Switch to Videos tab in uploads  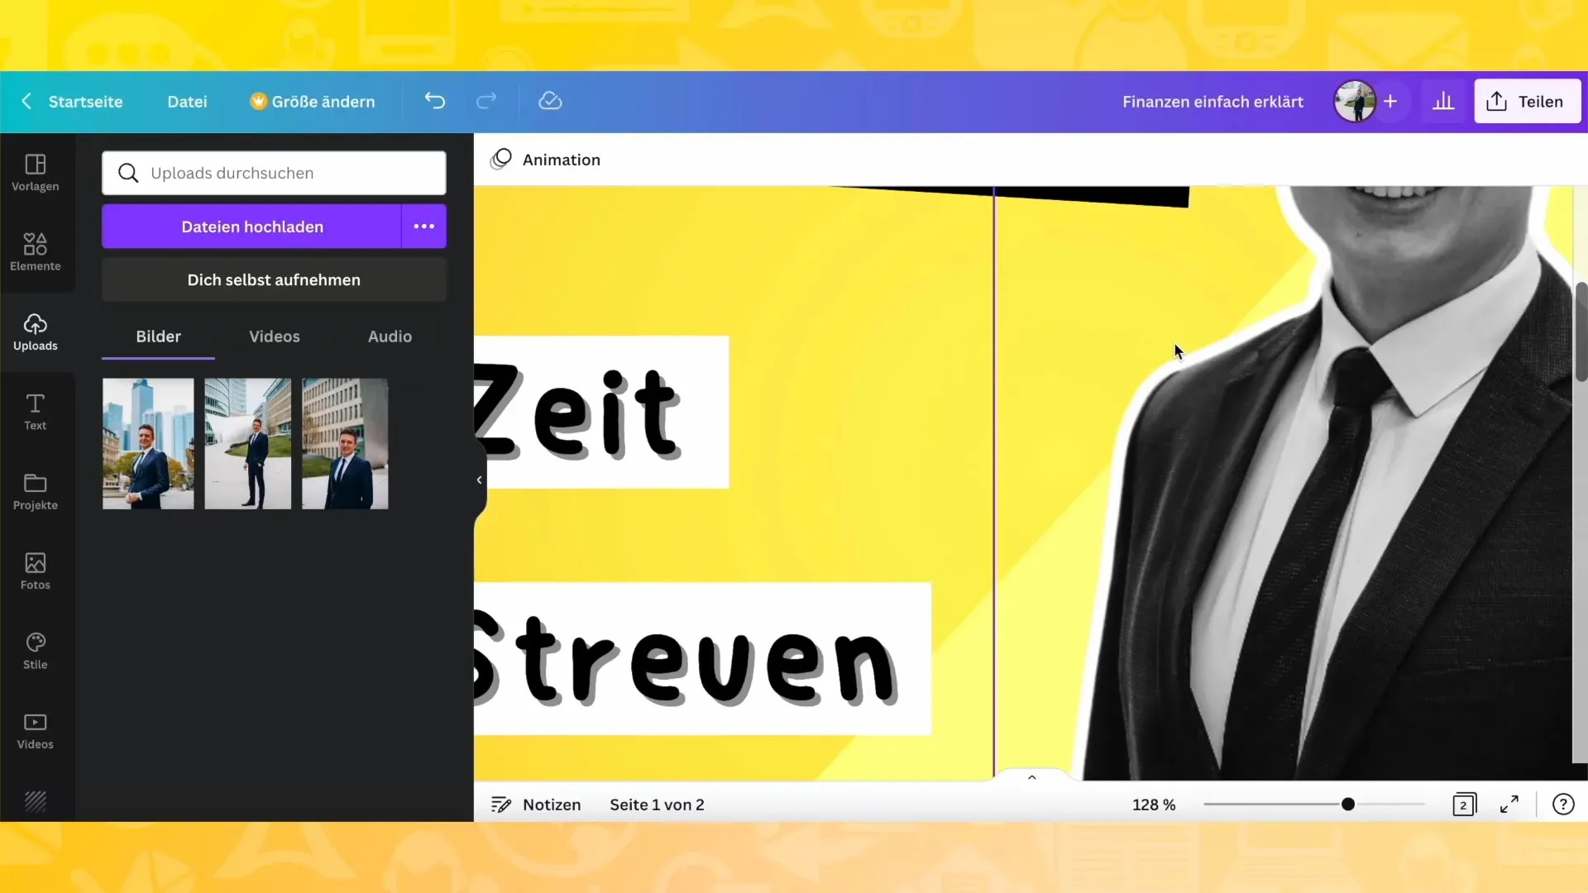274,336
